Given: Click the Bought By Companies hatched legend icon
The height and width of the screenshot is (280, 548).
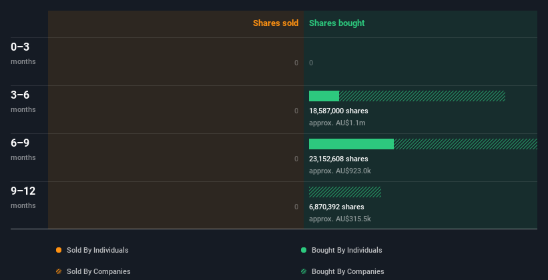Looking at the screenshot, I should [x=304, y=271].
